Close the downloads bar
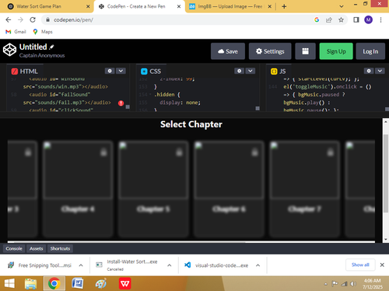 (382, 265)
